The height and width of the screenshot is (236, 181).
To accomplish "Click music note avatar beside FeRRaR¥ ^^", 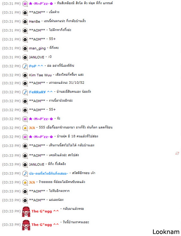I will (25, 92).
